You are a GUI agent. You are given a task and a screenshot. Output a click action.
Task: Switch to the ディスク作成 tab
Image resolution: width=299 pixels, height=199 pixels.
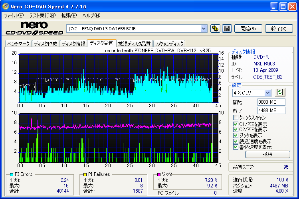(46, 43)
